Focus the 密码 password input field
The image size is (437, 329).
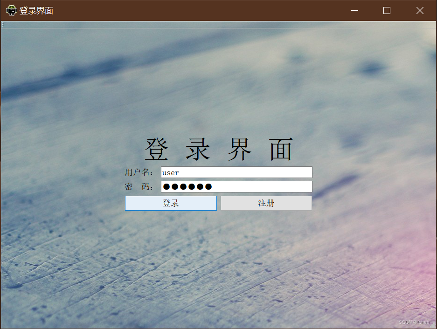[x=236, y=187]
